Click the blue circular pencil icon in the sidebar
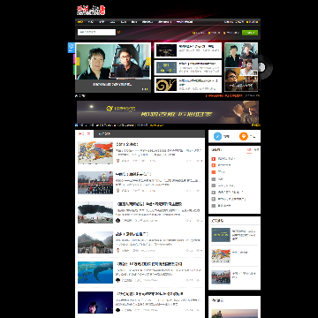Viewport: 318px width, 318px height. 217,136
